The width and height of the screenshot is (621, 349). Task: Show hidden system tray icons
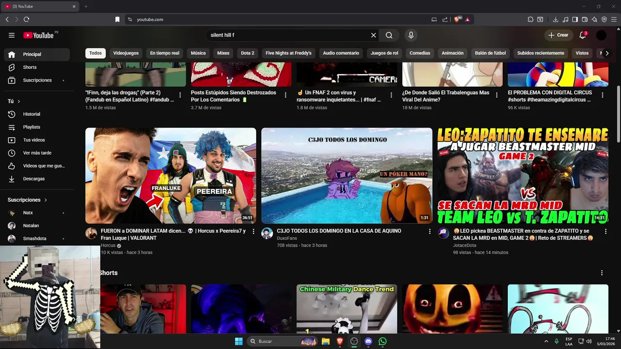coord(546,341)
